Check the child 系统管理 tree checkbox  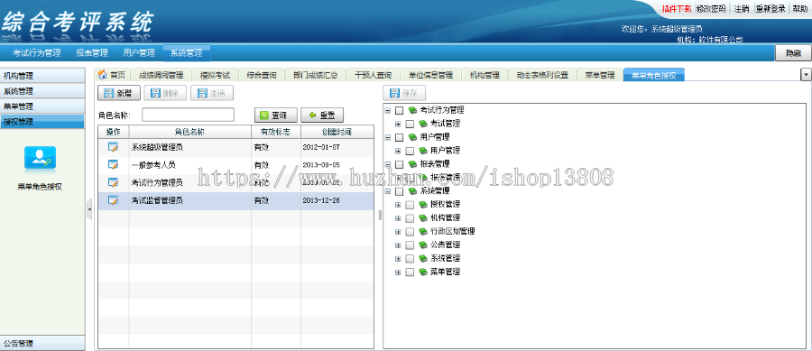[410, 258]
